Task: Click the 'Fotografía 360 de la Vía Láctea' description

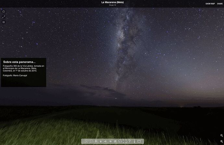Action: 24,68
